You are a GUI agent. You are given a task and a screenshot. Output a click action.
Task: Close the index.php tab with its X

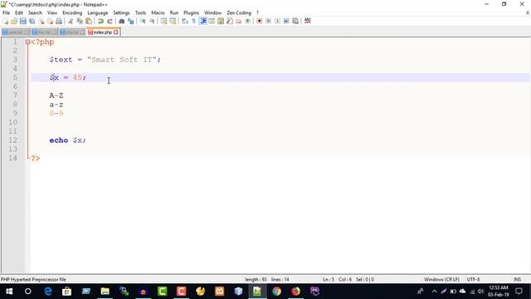(116, 32)
